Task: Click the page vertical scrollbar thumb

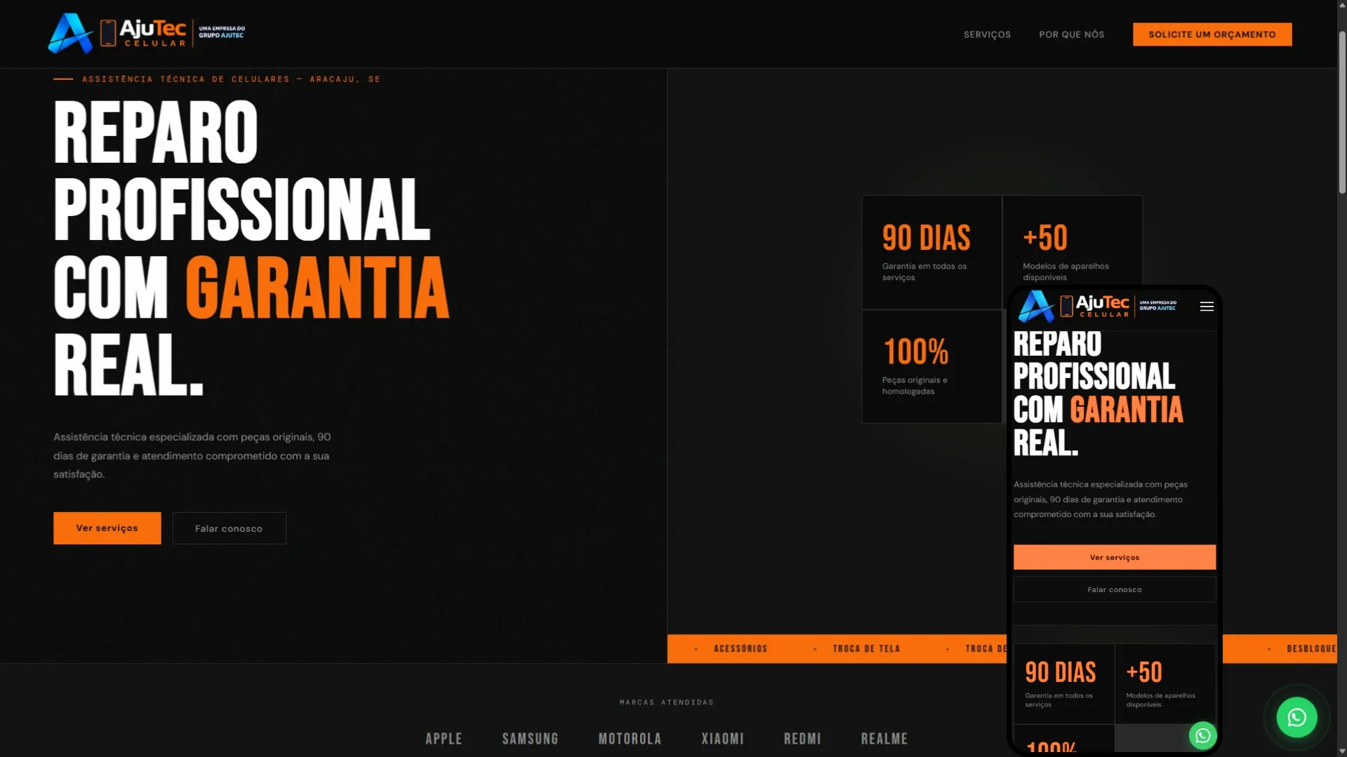Action: pos(1341,112)
